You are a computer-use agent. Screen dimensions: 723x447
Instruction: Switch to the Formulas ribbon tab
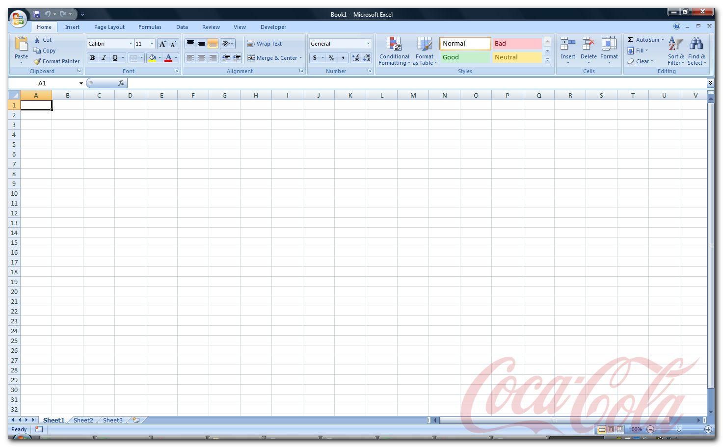[x=150, y=27]
